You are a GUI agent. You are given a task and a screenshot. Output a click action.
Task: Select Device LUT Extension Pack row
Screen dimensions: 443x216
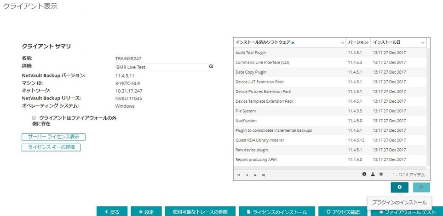point(329,82)
